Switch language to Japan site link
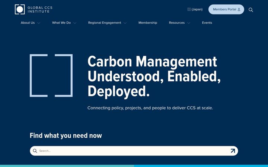The width and height of the screenshot is (268, 167). point(195,9)
